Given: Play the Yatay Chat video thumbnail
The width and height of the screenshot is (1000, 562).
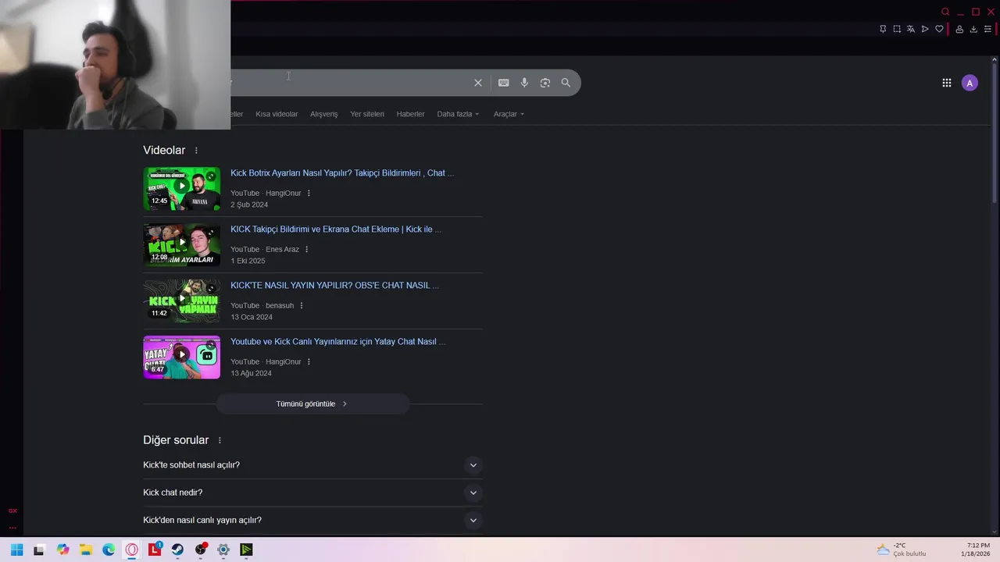Looking at the screenshot, I should point(182,357).
